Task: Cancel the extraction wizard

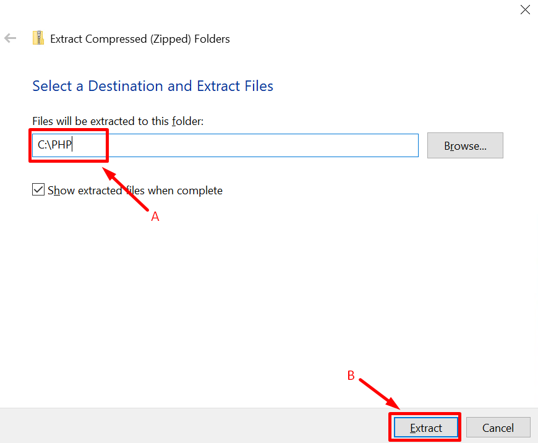Action: (498, 428)
